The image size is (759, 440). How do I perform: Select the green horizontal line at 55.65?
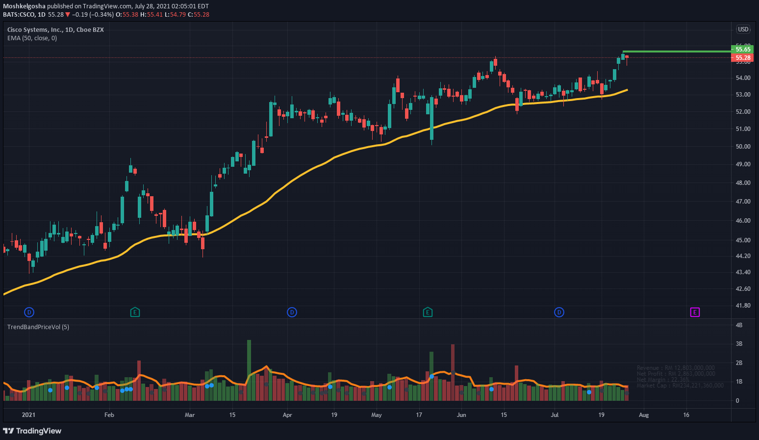click(677, 51)
